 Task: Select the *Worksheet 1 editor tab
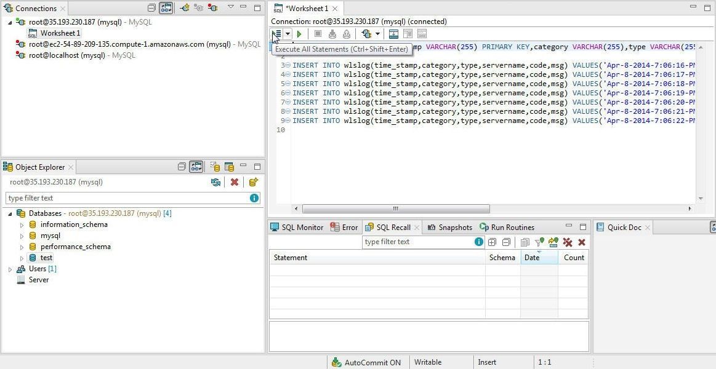[307, 8]
